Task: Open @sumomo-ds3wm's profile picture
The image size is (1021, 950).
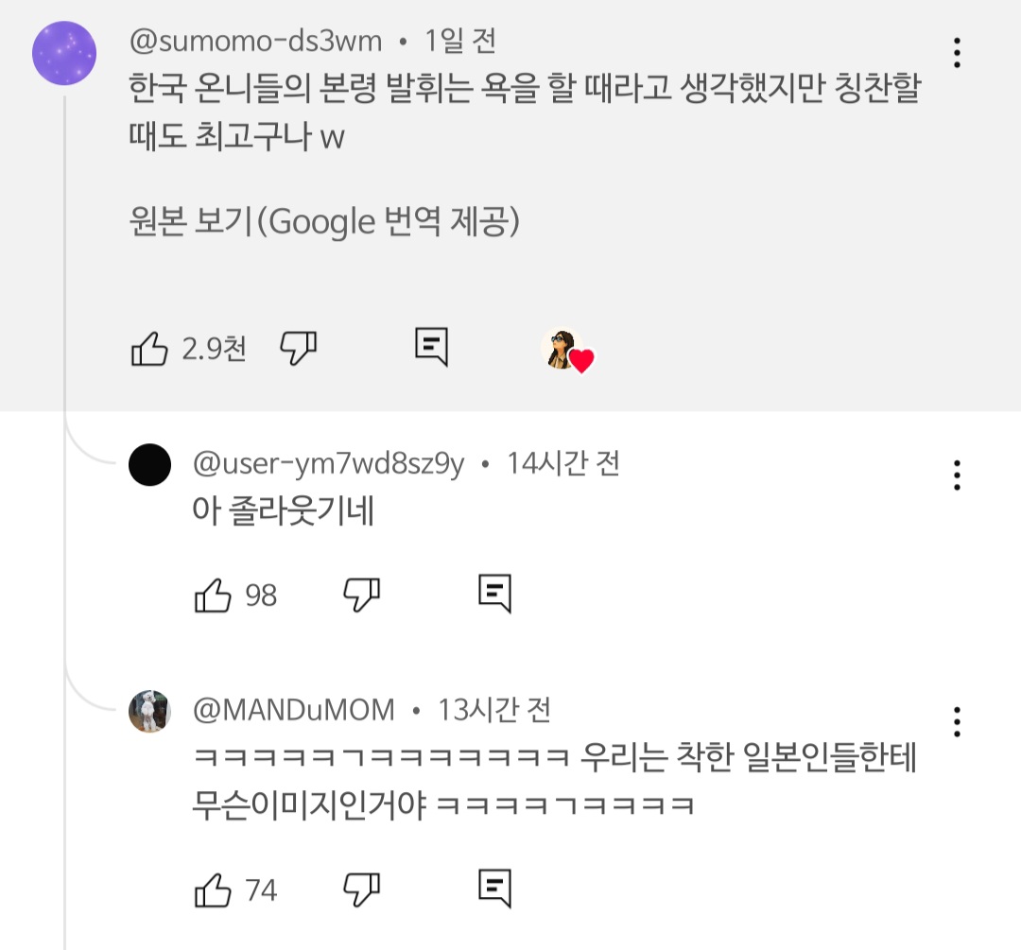Action: point(63,54)
